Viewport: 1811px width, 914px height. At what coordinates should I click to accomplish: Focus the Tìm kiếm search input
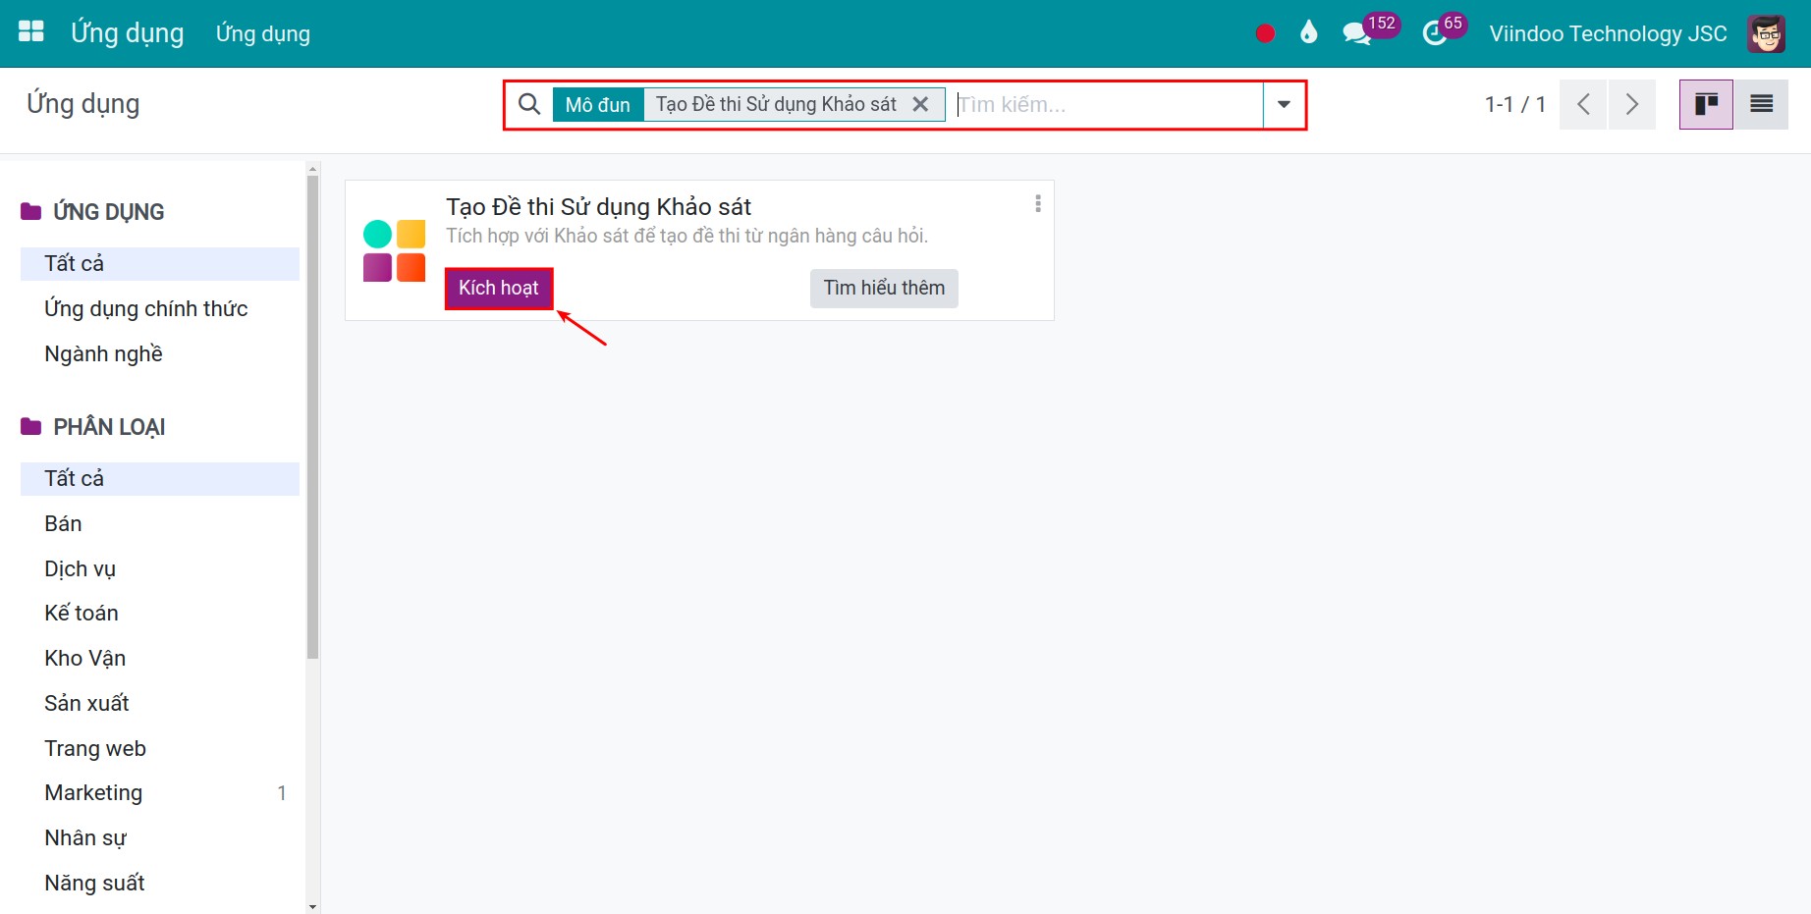(1108, 104)
